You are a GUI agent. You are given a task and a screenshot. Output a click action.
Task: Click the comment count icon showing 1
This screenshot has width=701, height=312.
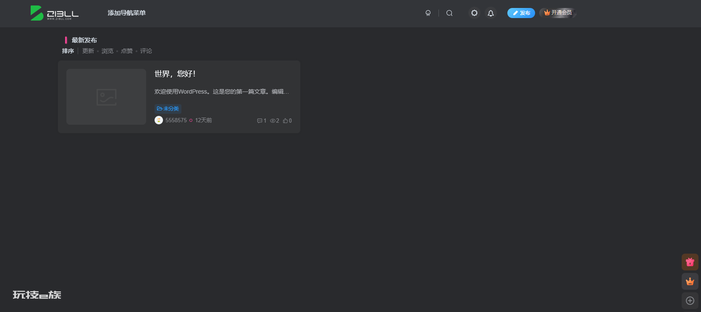(x=262, y=121)
